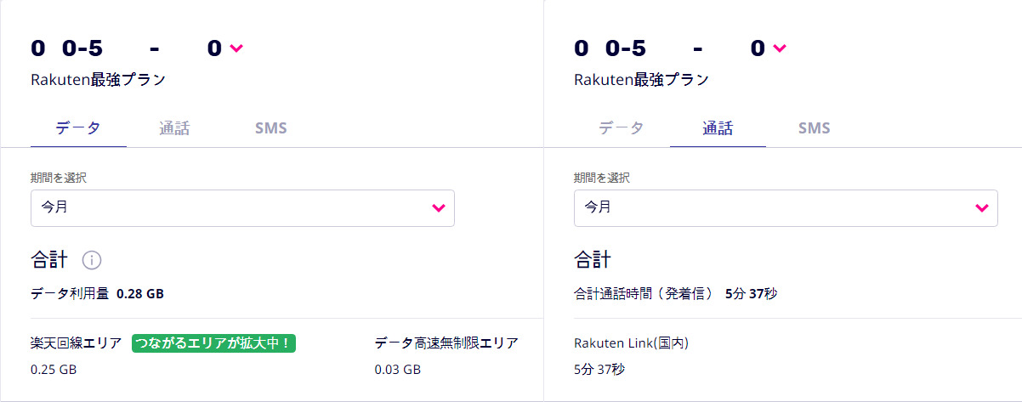Open SMS tab in the data usage panel
Screen dimensions: 1022x402
pyautogui.click(x=270, y=128)
